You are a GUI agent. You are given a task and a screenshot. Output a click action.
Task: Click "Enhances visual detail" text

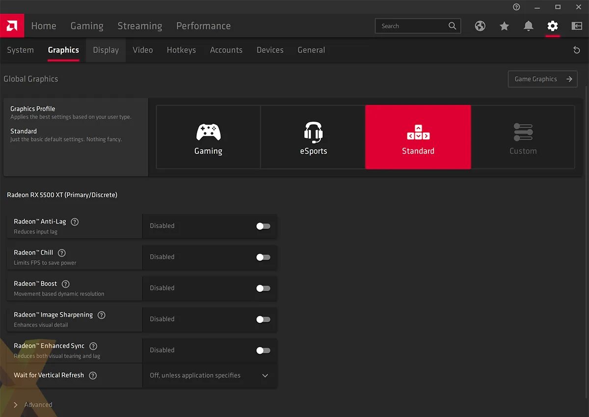click(x=41, y=325)
